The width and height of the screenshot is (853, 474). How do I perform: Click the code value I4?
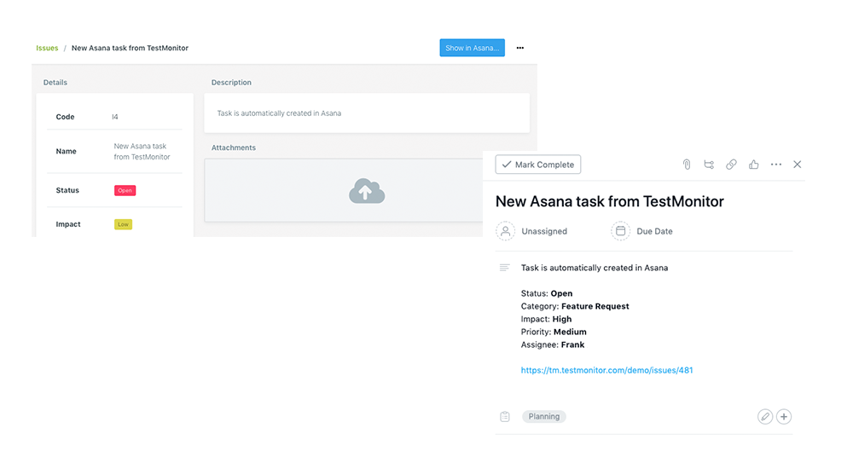pos(115,117)
